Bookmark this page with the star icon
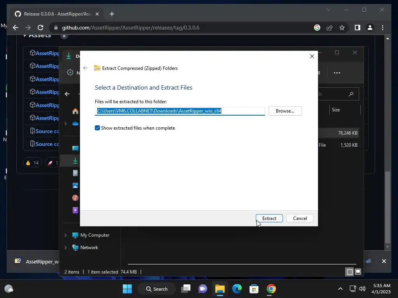Image resolution: width=398 pixels, height=298 pixels. pyautogui.click(x=342, y=28)
